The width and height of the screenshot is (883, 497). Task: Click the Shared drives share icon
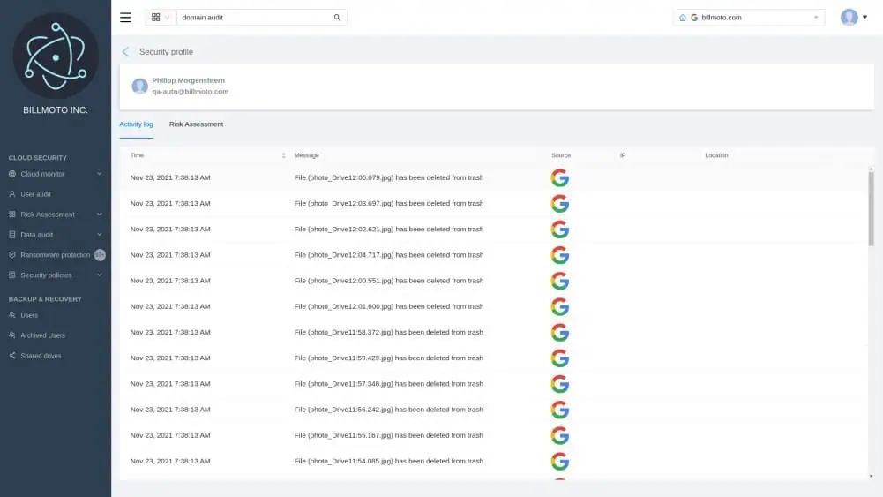click(x=11, y=356)
